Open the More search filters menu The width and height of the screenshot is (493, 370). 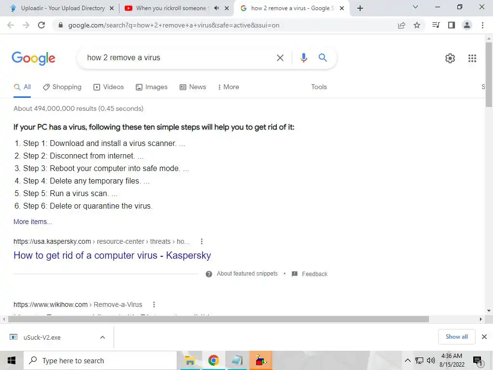pos(228,87)
